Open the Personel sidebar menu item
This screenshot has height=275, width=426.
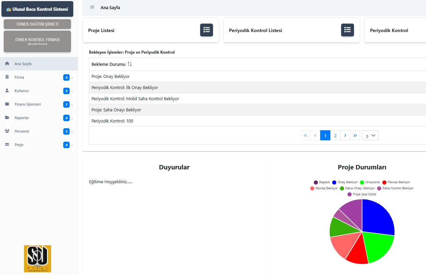click(x=39, y=131)
